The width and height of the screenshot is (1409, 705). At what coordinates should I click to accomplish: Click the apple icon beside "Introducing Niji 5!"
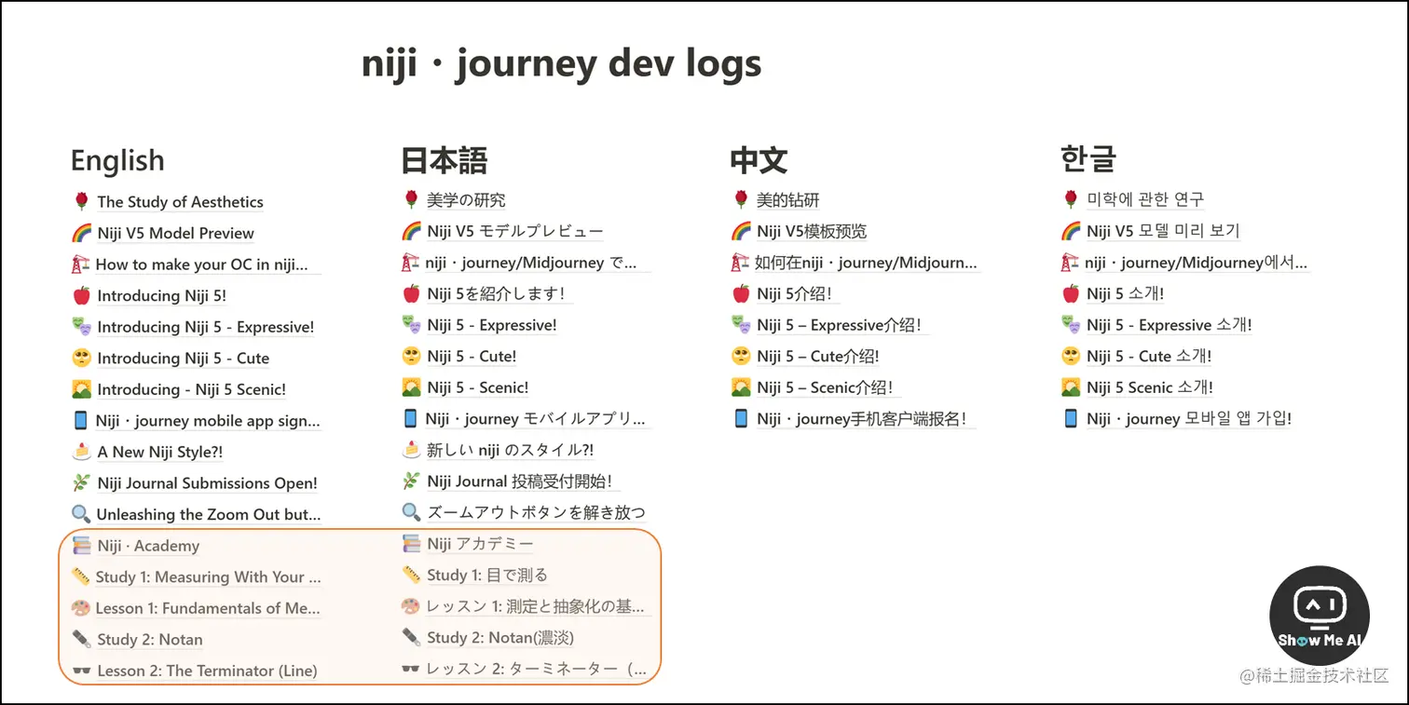(81, 295)
